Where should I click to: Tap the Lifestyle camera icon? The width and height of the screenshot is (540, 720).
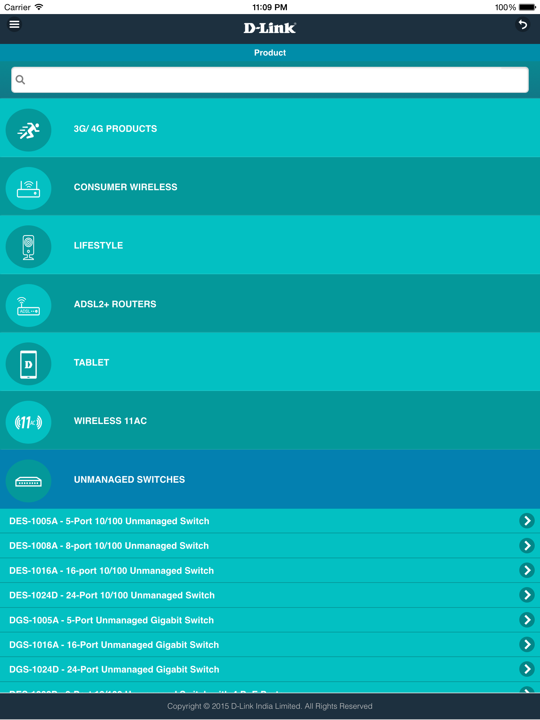(28, 247)
